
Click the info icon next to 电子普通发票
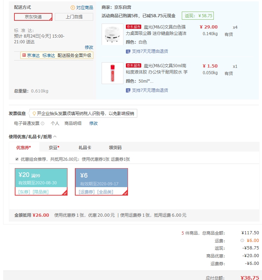click(43, 123)
